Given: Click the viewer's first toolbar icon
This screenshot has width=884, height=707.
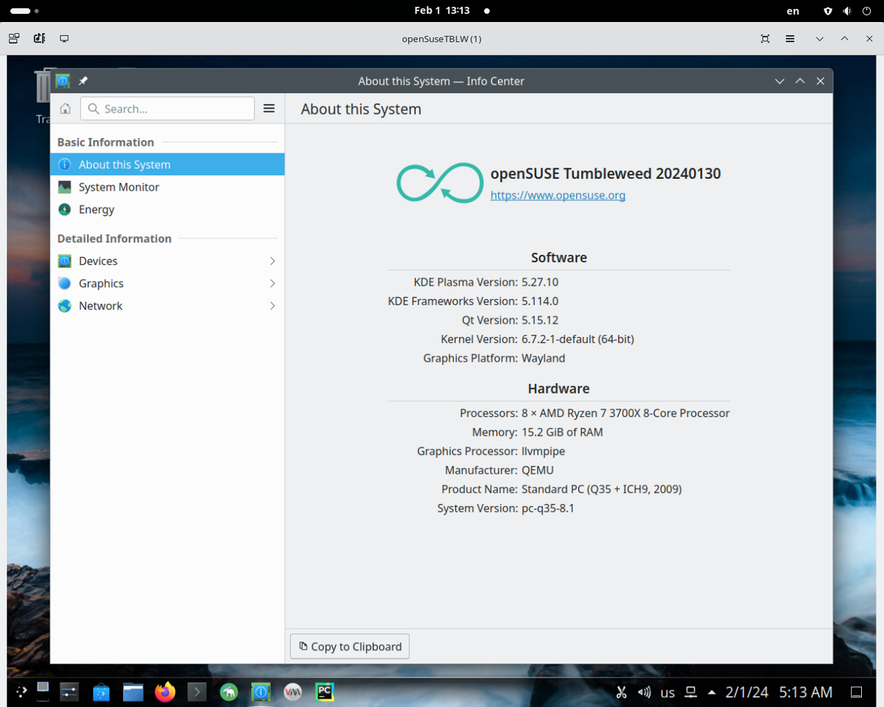Looking at the screenshot, I should pos(14,38).
